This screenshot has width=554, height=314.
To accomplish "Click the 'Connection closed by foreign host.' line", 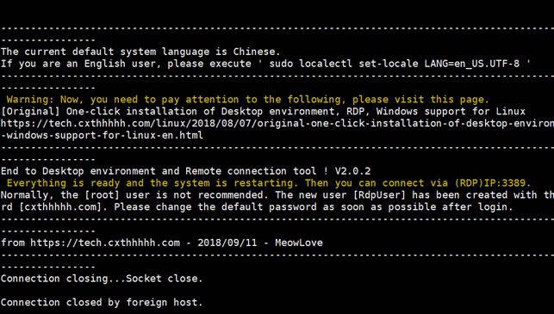I will pyautogui.click(x=102, y=302).
